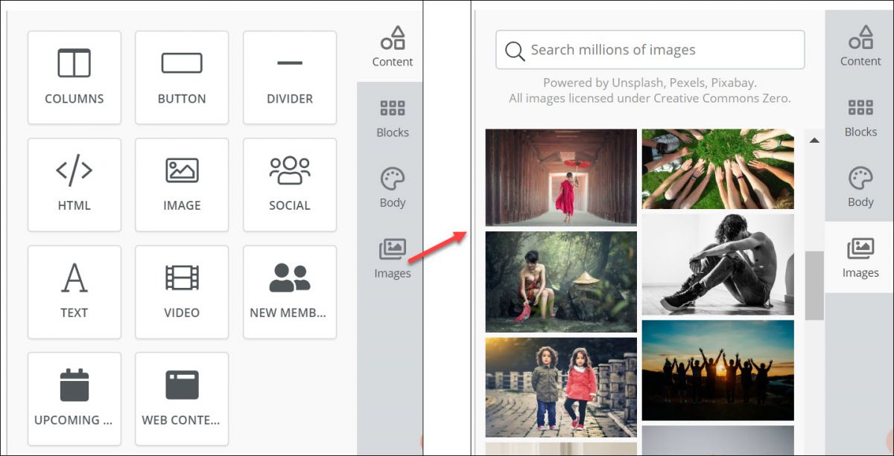Insert the Upcoming events block
Viewport: 894px width, 456px height.
pyautogui.click(x=74, y=399)
